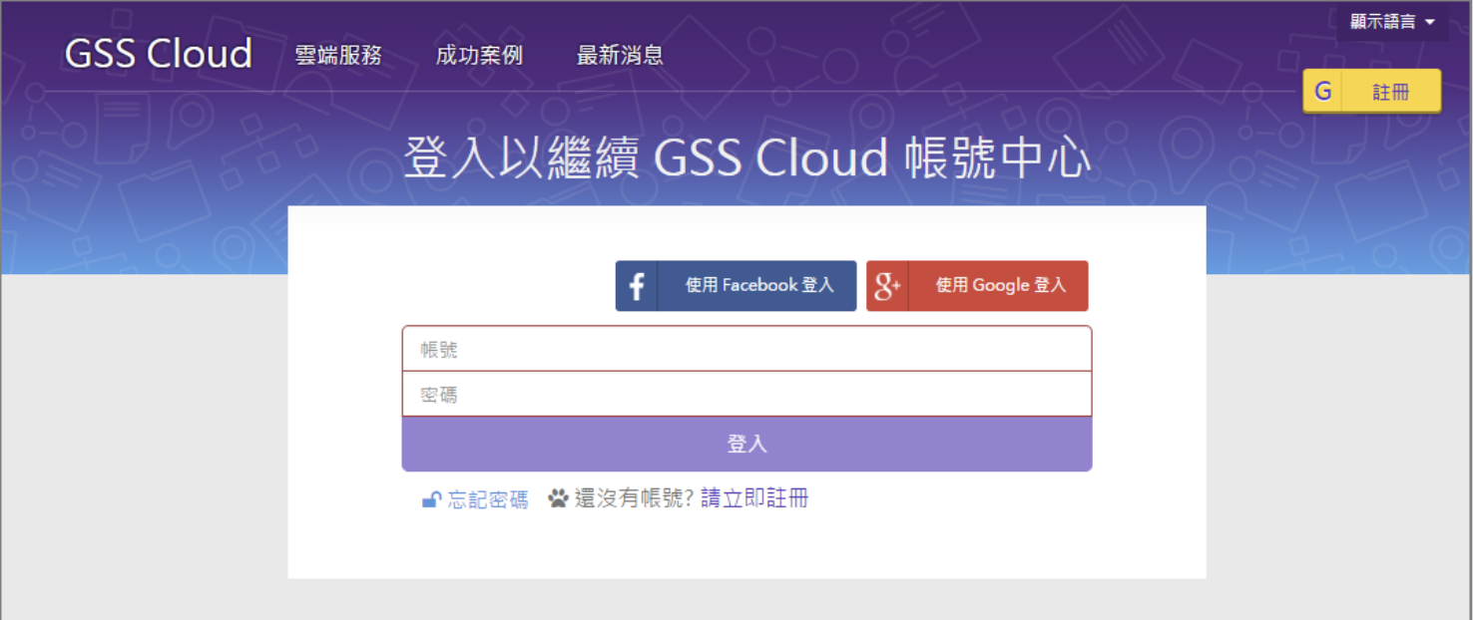Open the 最新消息 navigation item
The image size is (1473, 620).
tap(620, 56)
